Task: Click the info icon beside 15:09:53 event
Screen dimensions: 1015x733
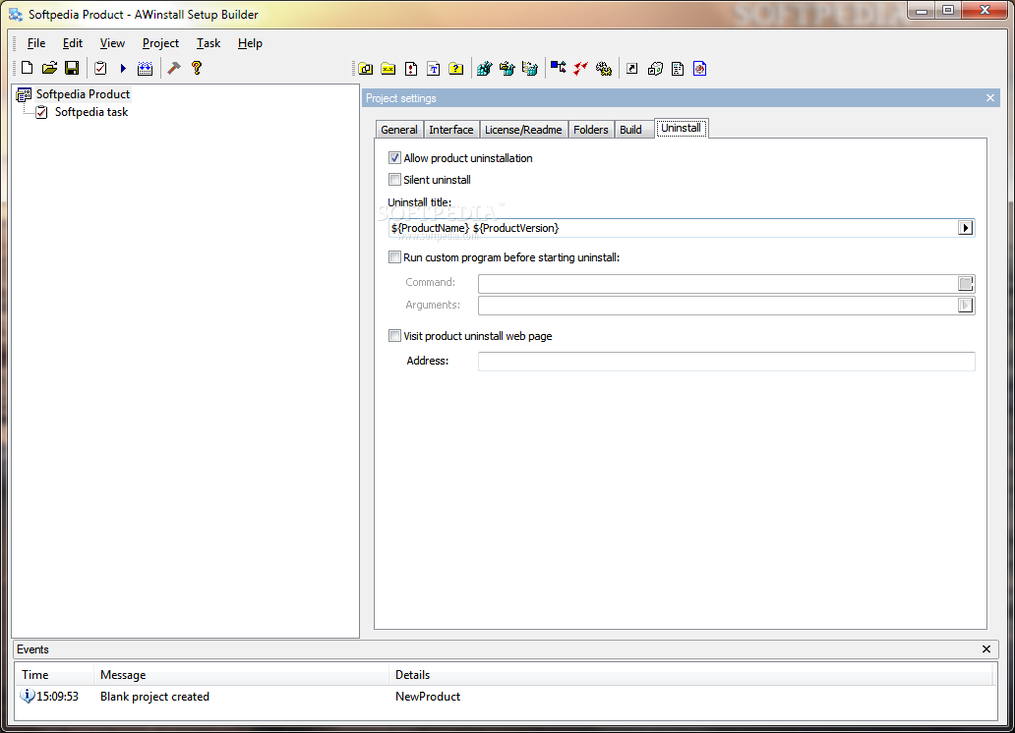Action: (28, 696)
